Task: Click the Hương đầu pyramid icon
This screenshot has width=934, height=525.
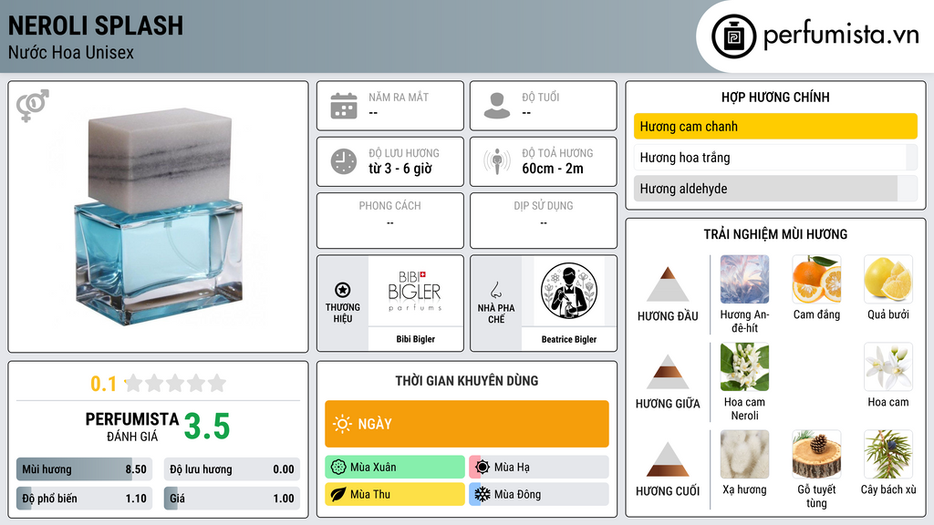Action: tap(668, 284)
